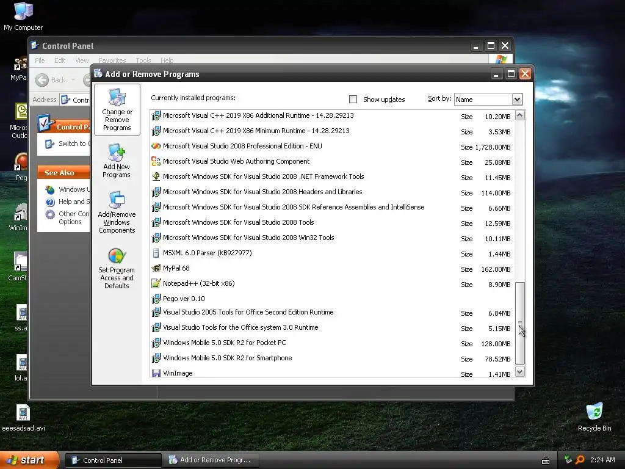This screenshot has width=625, height=469.
Task: Click MSXML 6.0 Parser entry icon
Action: tap(156, 253)
